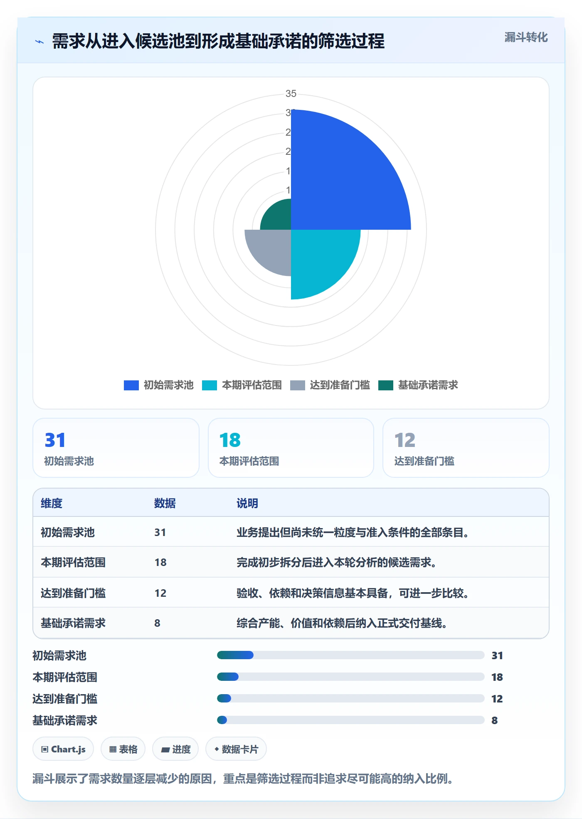Click the 本期评估范围 progress bar

350,677
